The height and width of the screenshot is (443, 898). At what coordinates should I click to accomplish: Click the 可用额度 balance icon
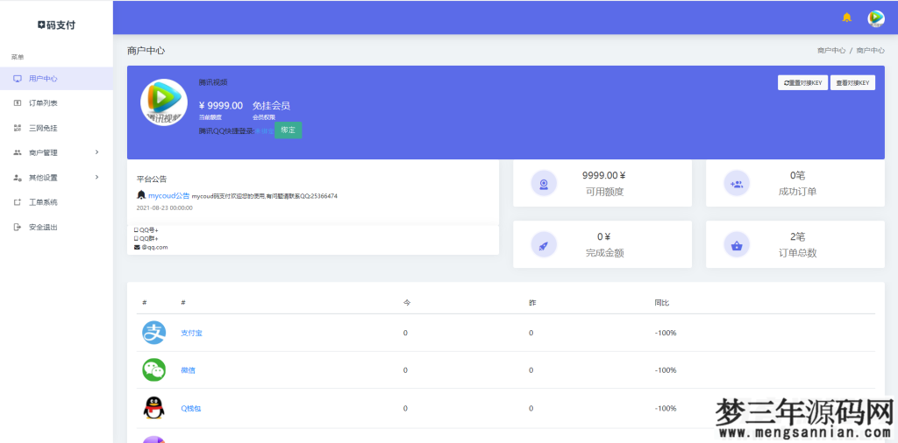(x=544, y=183)
